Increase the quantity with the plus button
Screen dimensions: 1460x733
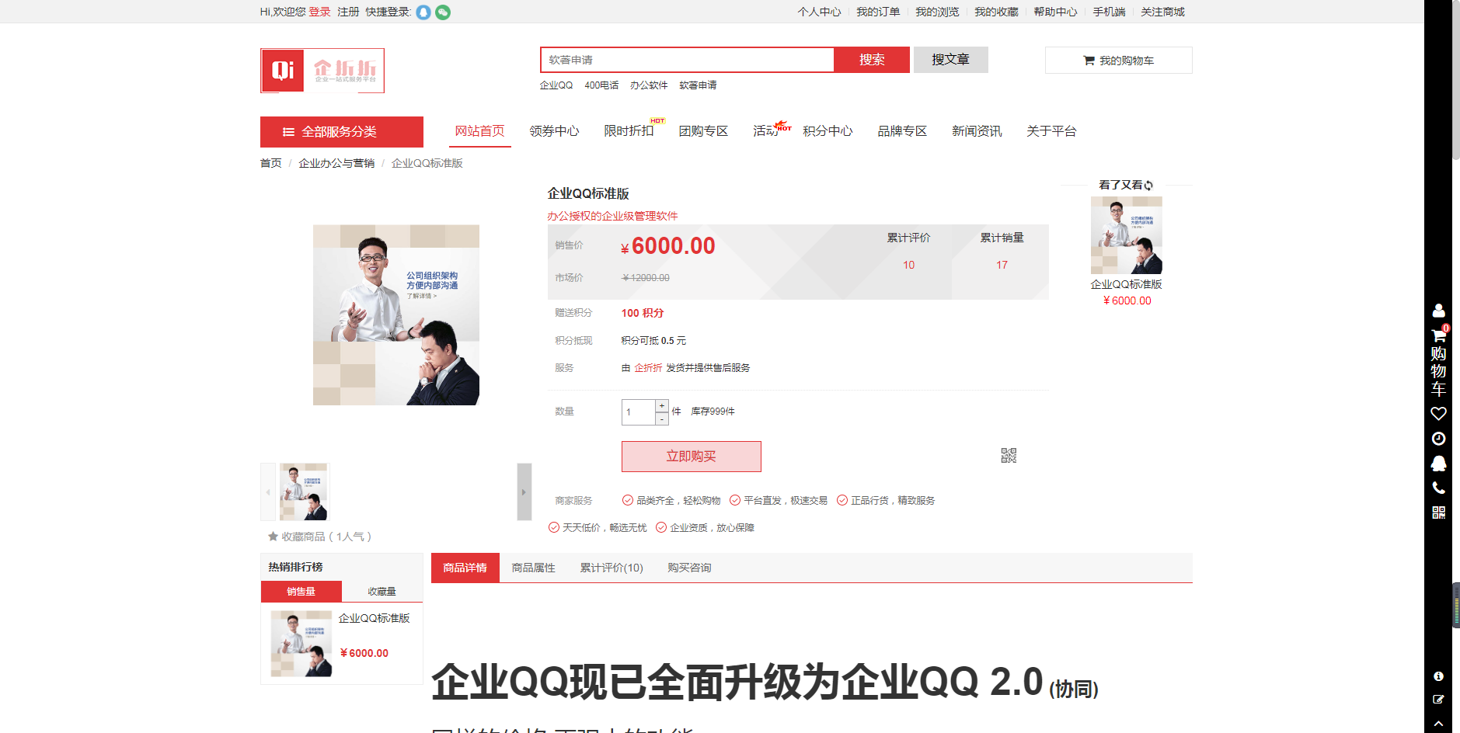[x=662, y=405]
